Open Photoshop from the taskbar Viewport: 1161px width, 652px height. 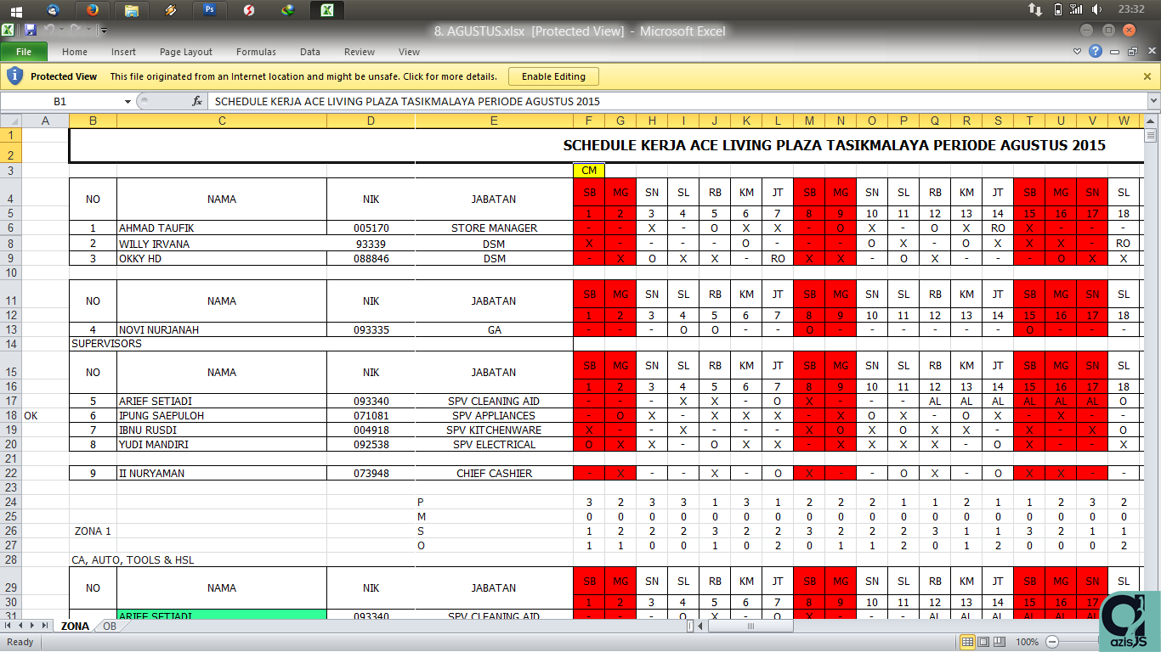pyautogui.click(x=208, y=12)
